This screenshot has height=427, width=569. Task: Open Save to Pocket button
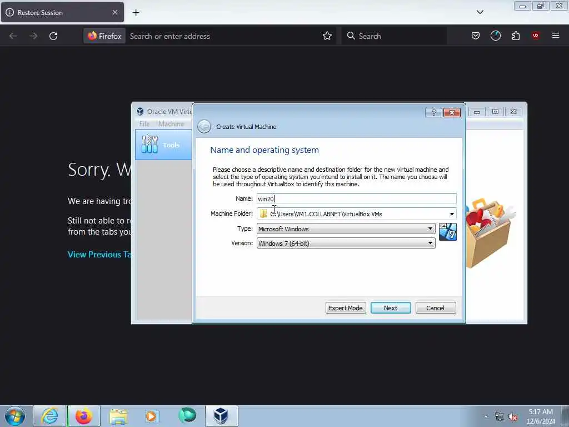(476, 36)
